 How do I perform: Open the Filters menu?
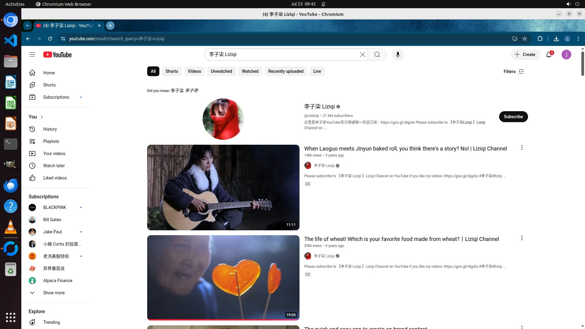pyautogui.click(x=514, y=72)
